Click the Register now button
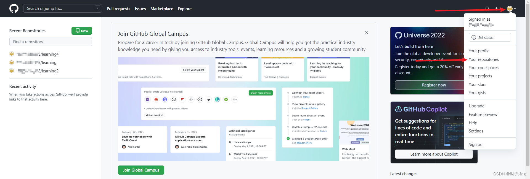 click(x=434, y=85)
